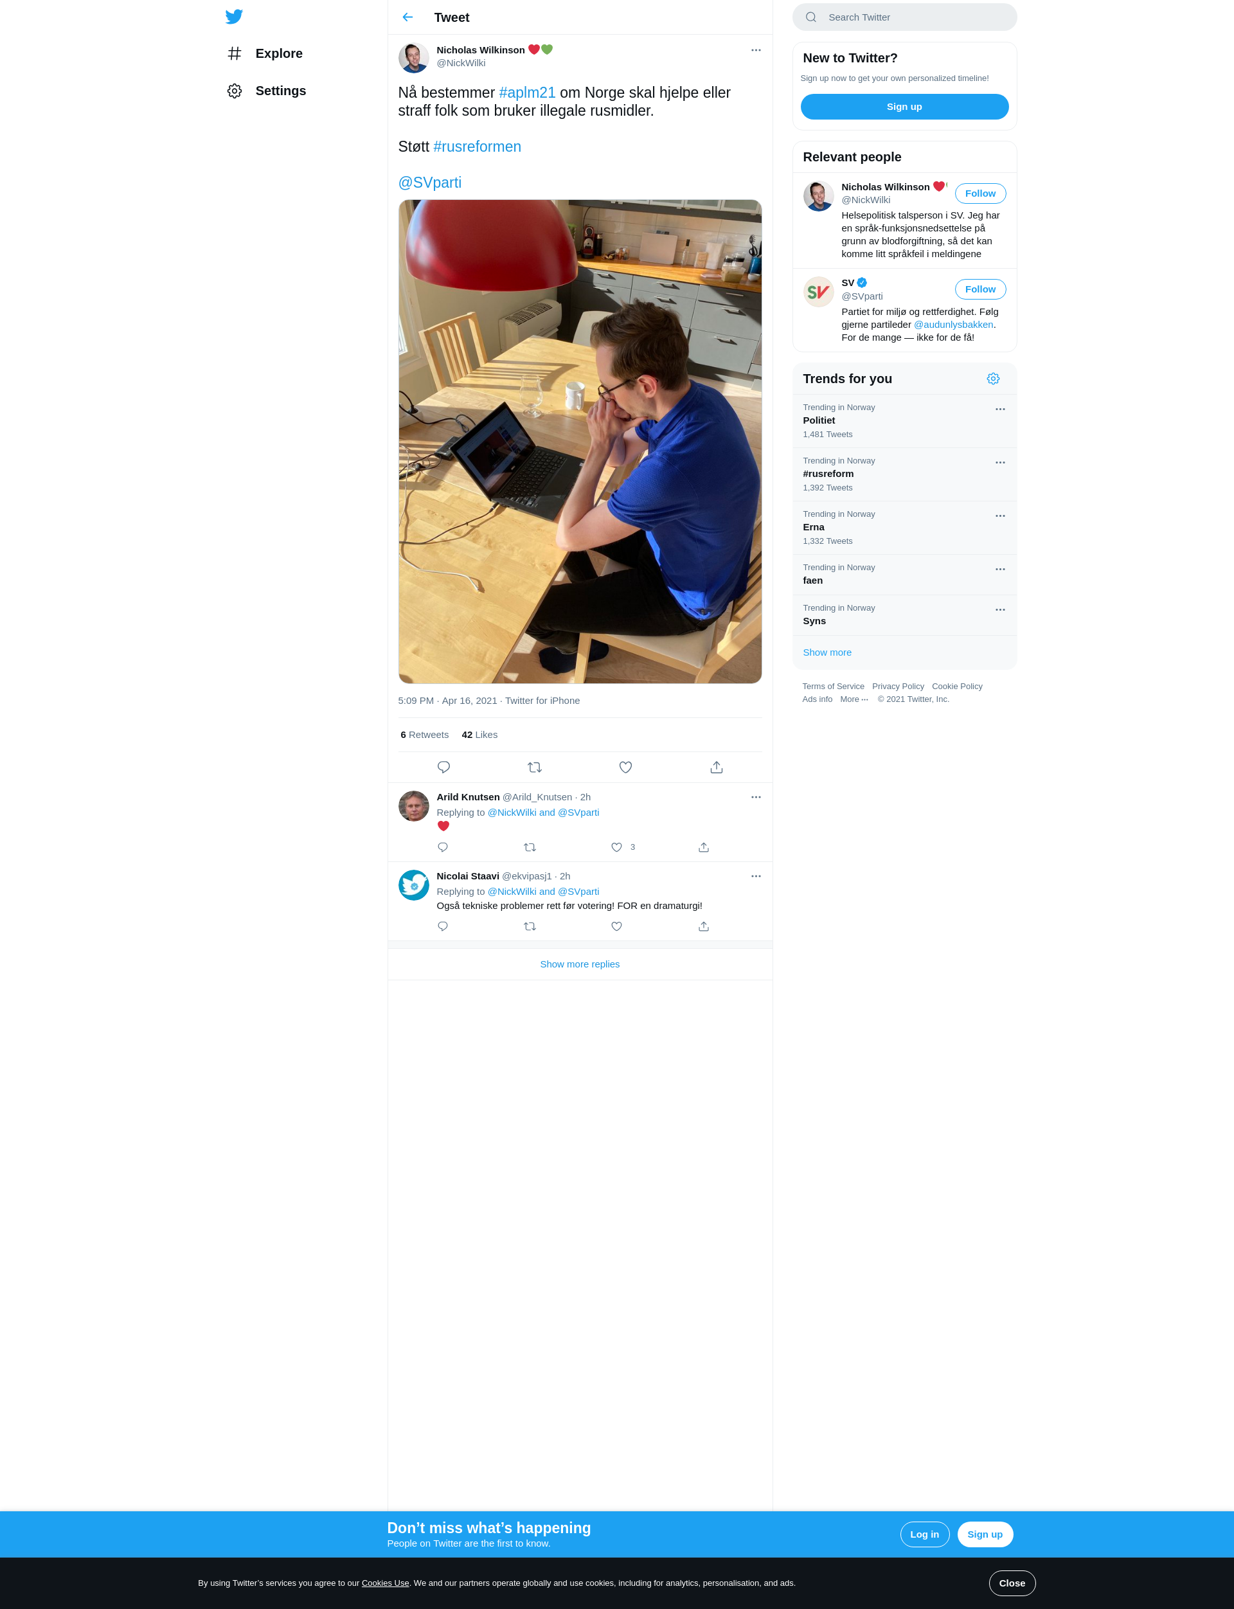Open Privacy Policy link
1234x1609 pixels.
(898, 686)
